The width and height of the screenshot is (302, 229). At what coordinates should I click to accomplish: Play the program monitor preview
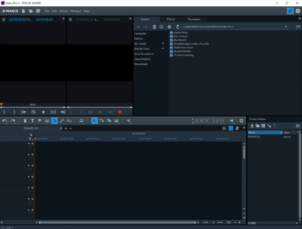[43, 112]
